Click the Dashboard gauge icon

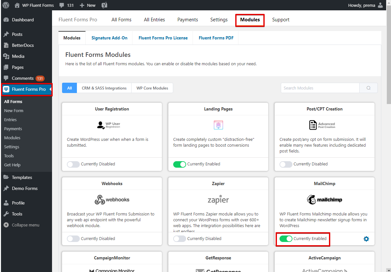click(x=6, y=20)
